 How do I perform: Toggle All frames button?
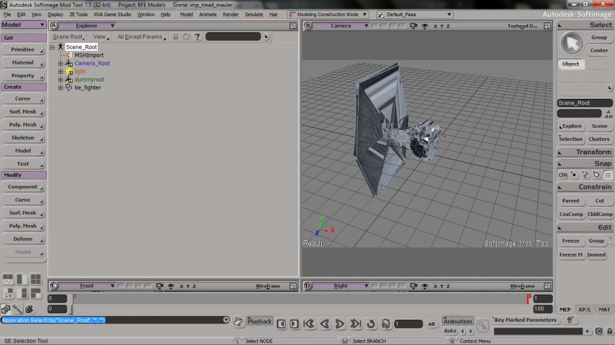(431, 324)
